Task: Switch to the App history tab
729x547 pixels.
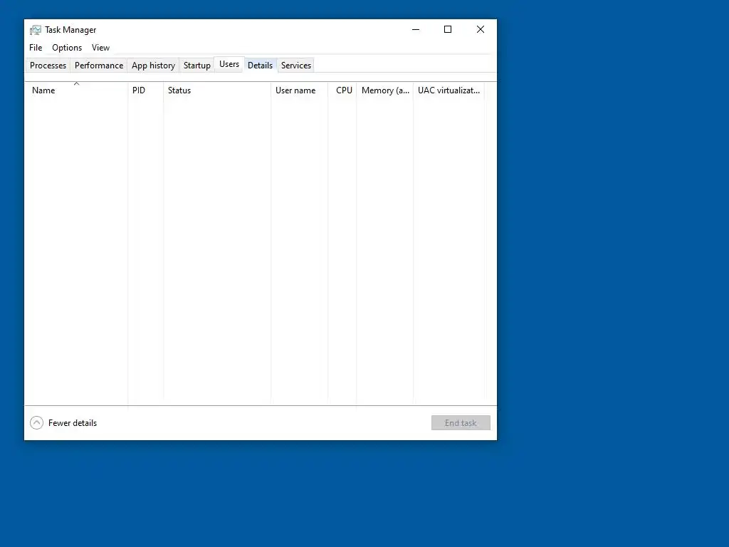Action: (154, 65)
